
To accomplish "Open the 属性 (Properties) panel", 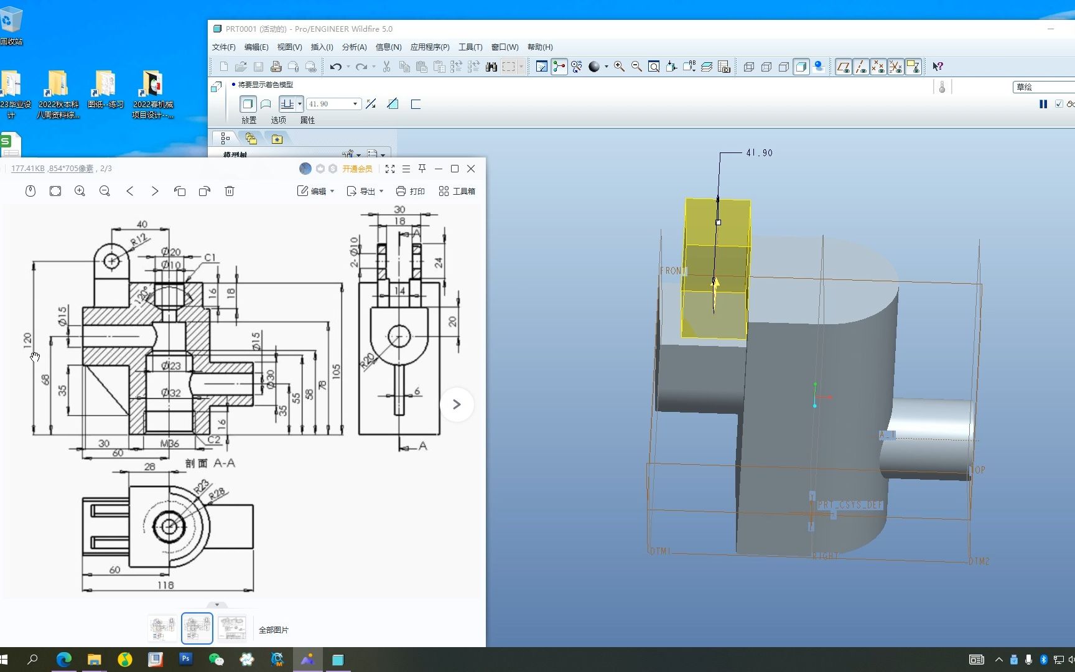I will pyautogui.click(x=307, y=120).
